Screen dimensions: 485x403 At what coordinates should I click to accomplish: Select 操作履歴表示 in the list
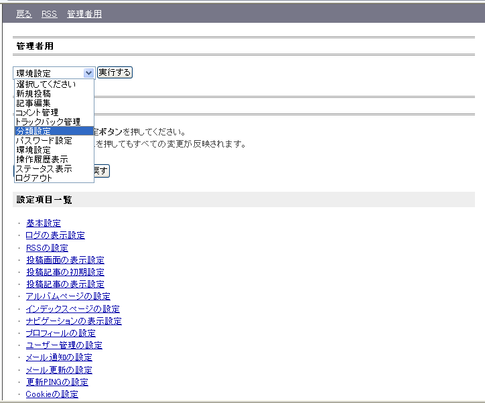pyautogui.click(x=42, y=160)
